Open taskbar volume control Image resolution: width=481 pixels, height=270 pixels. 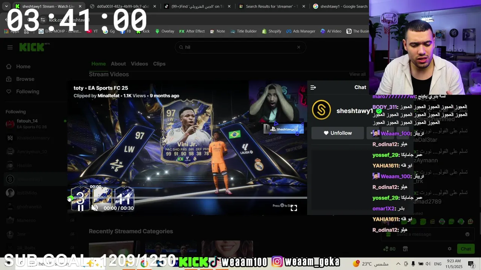428,264
